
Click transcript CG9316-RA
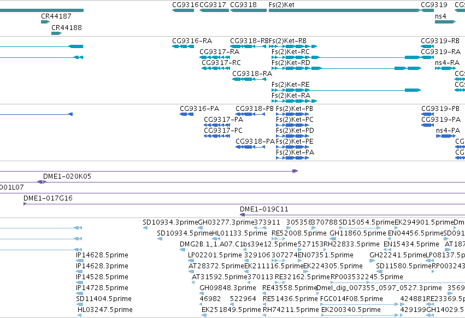[183, 46]
